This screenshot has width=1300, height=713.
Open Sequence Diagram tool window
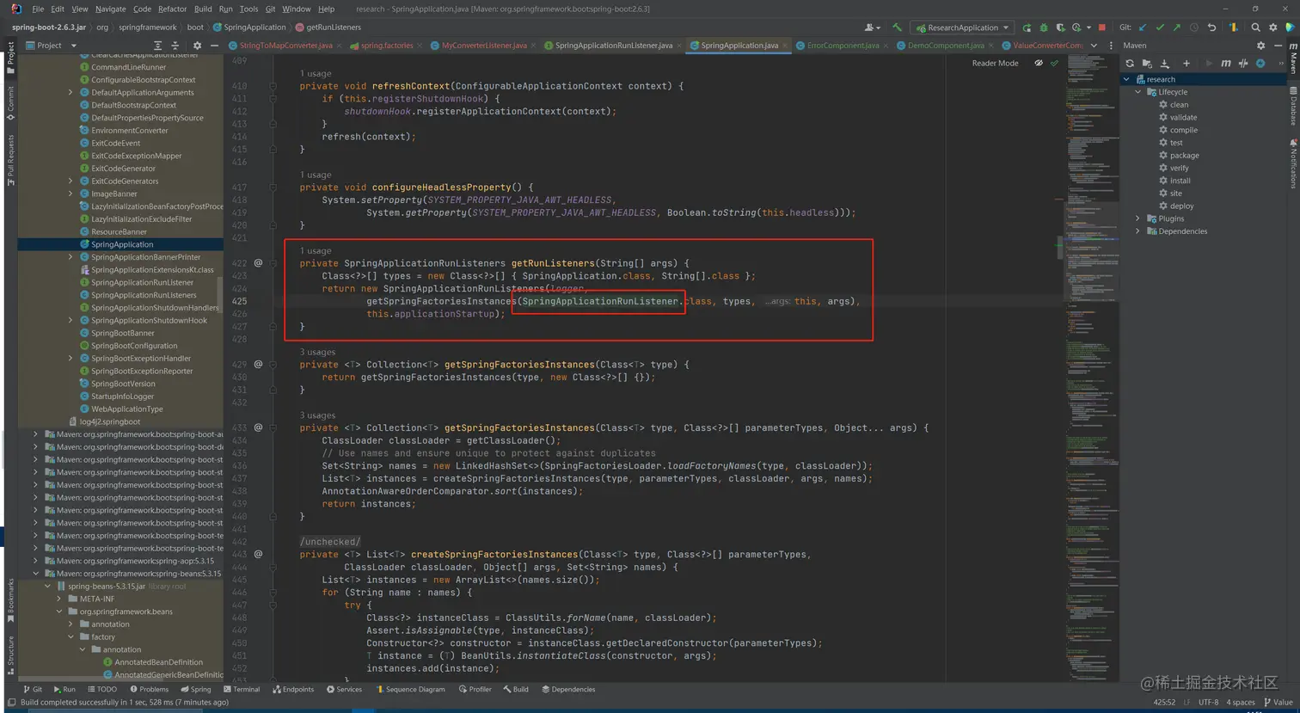pyautogui.click(x=410, y=689)
